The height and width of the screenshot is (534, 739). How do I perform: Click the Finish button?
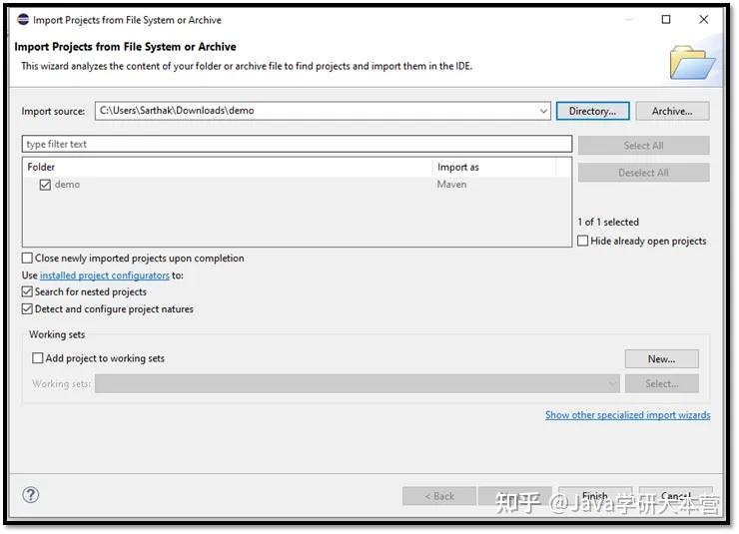[x=595, y=496]
